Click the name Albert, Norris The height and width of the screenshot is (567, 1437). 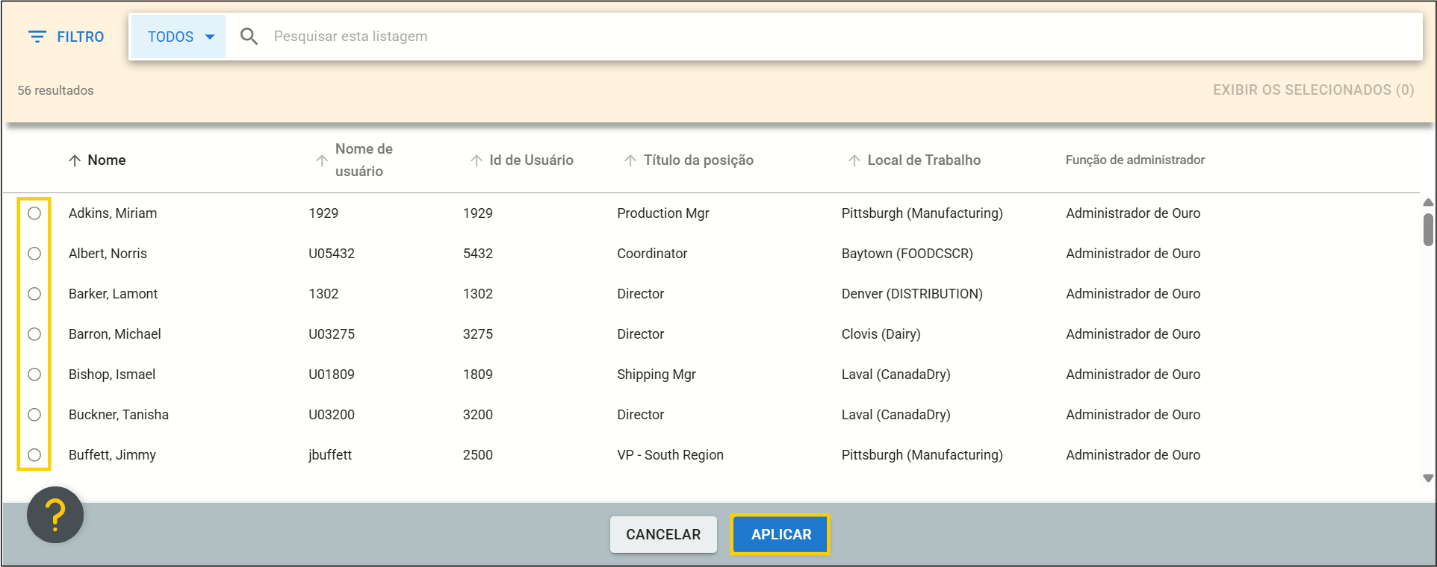[x=108, y=254]
